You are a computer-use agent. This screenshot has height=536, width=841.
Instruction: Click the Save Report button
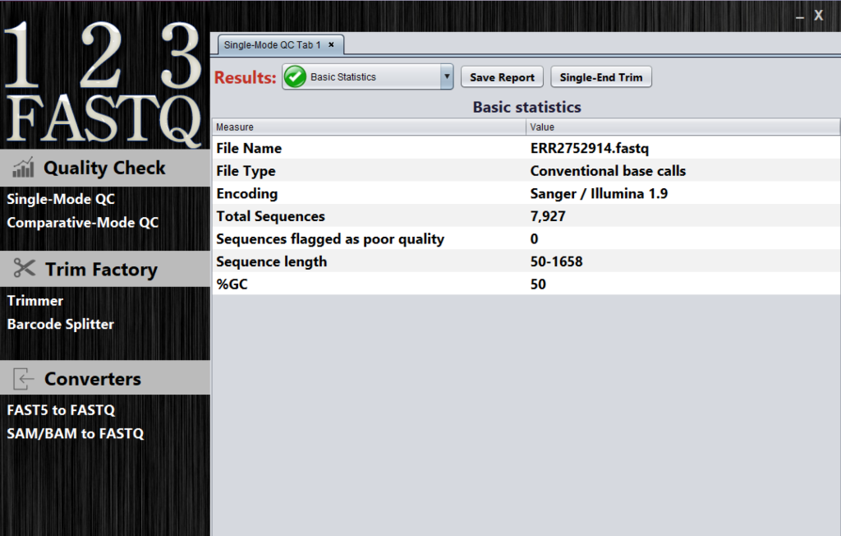point(502,76)
